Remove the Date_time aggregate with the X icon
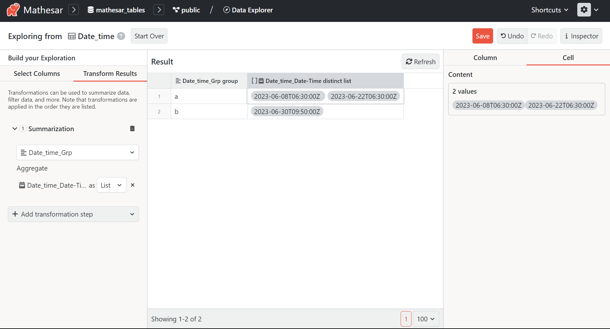 (133, 185)
